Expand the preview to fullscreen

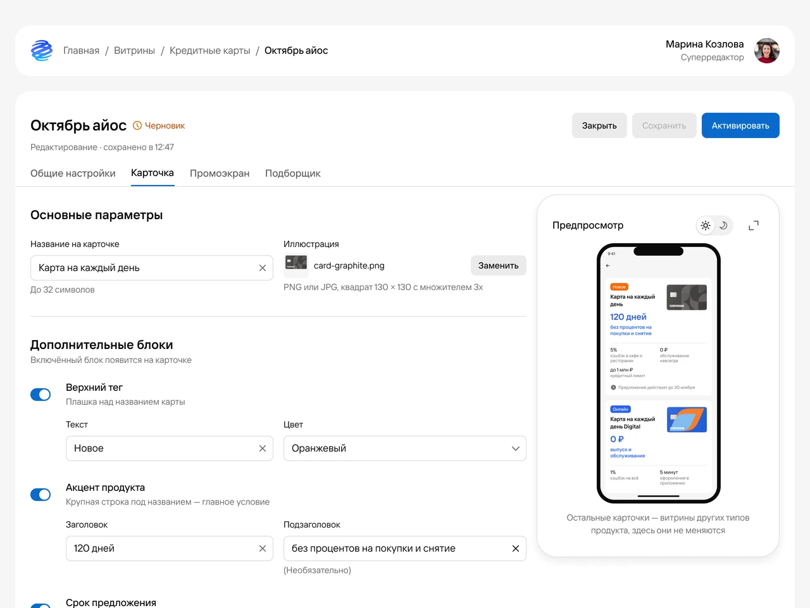click(754, 225)
